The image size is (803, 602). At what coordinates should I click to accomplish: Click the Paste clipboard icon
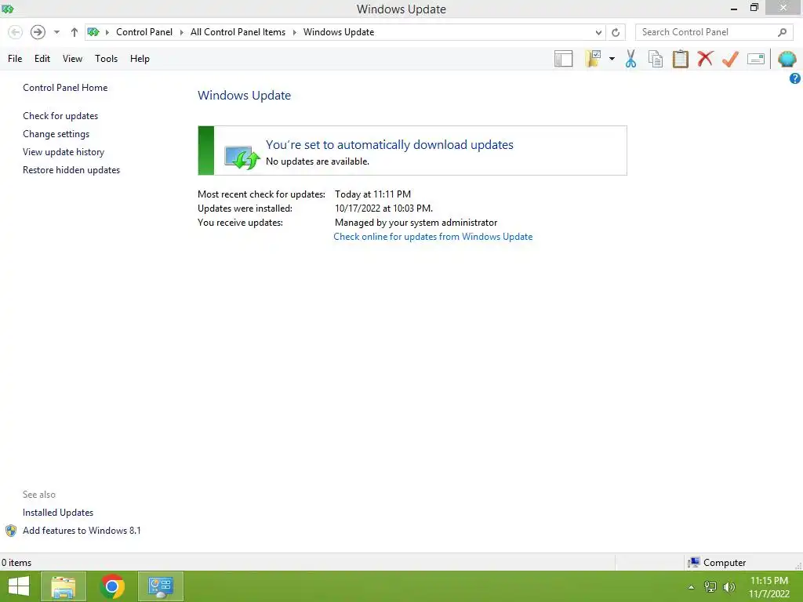pyautogui.click(x=680, y=59)
